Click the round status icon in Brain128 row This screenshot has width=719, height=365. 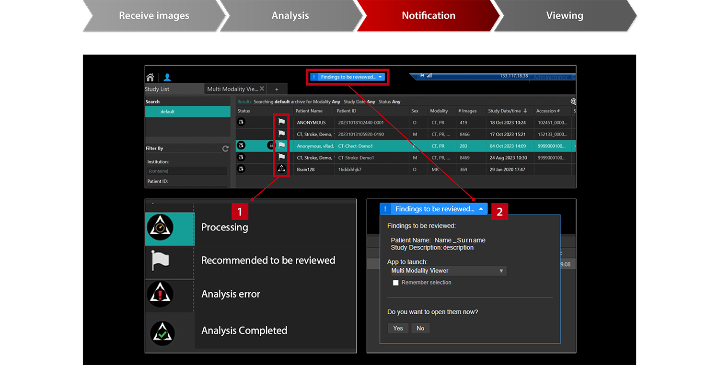pos(241,169)
